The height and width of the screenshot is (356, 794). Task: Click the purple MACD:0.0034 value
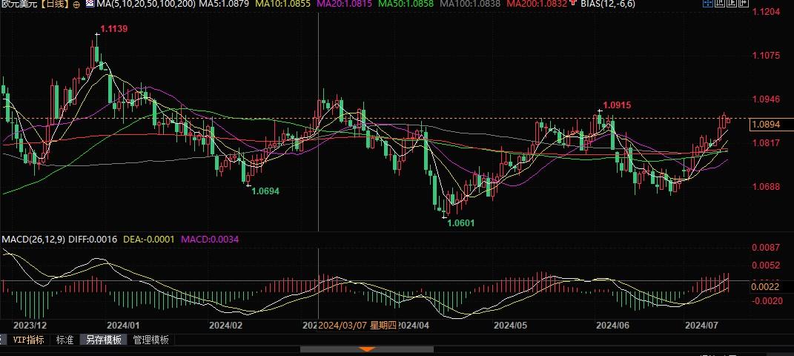coord(210,239)
